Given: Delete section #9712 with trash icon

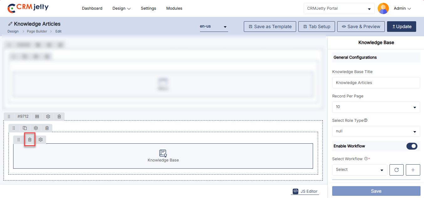Looking at the screenshot, I should pyautogui.click(x=59, y=116).
